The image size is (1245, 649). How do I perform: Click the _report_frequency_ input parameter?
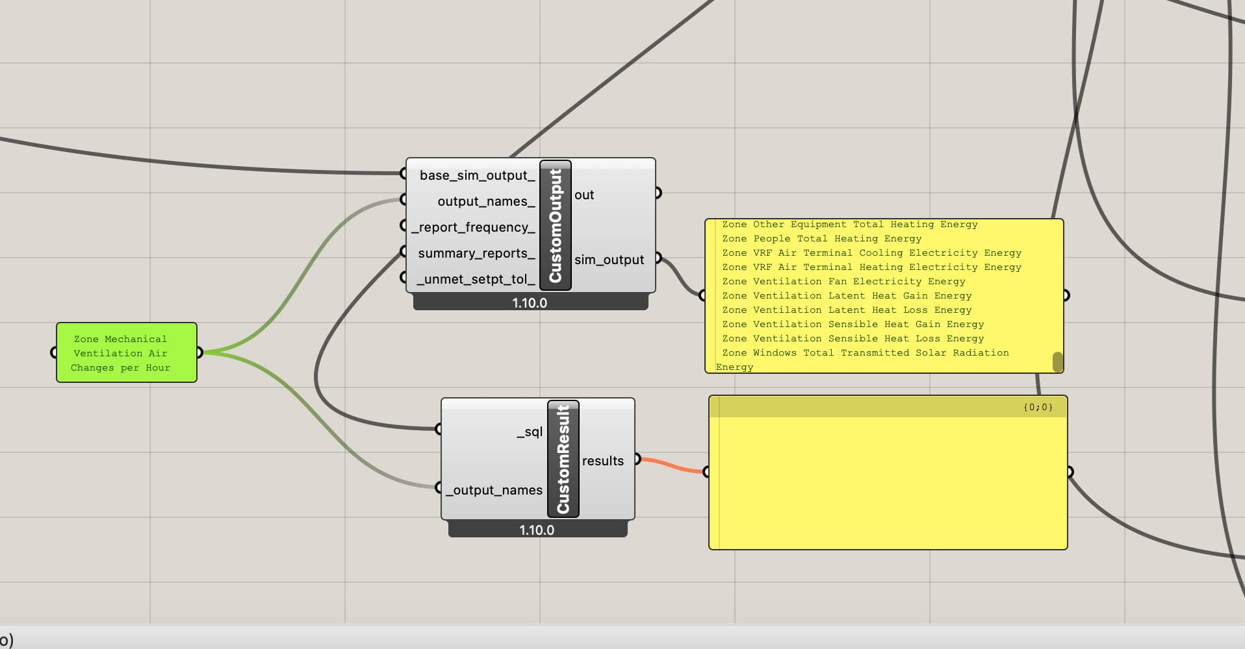(474, 227)
